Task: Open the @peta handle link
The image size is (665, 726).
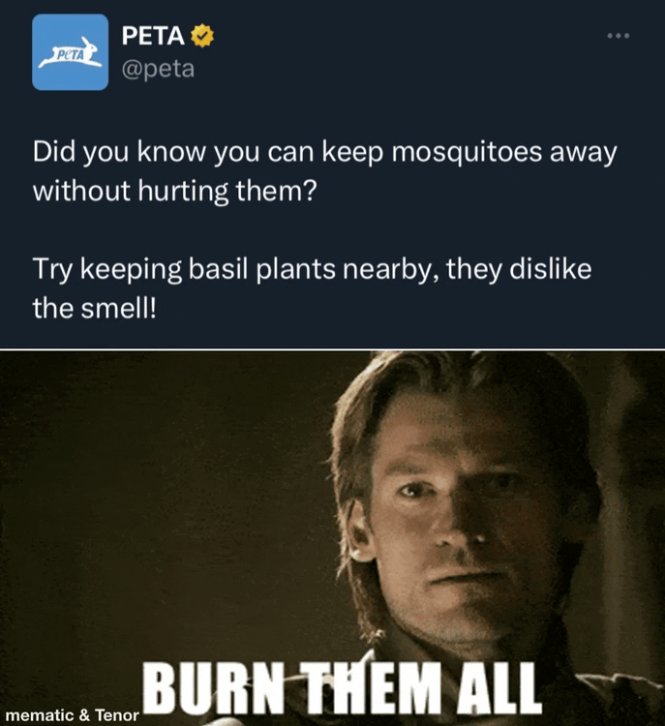Action: 158,70
